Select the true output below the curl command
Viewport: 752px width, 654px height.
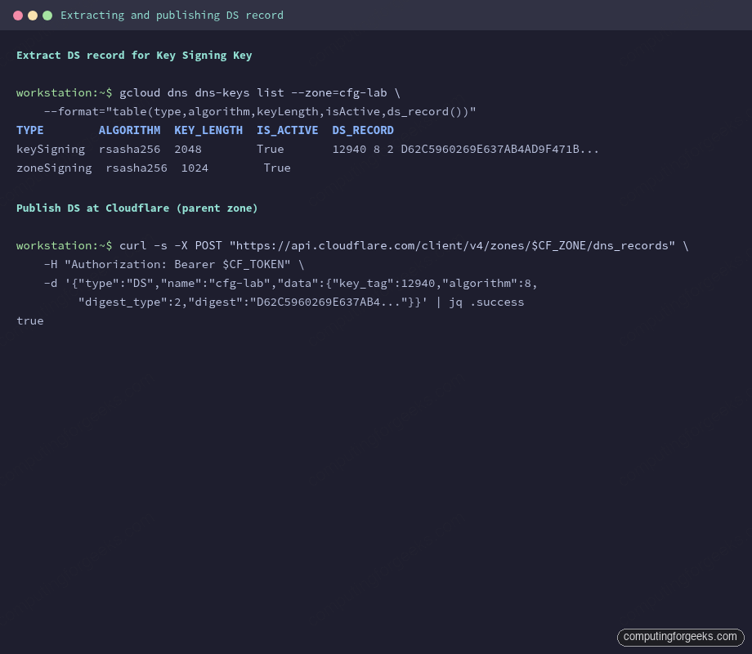29,320
